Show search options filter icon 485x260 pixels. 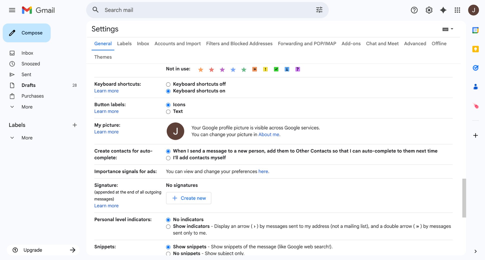coord(319,10)
